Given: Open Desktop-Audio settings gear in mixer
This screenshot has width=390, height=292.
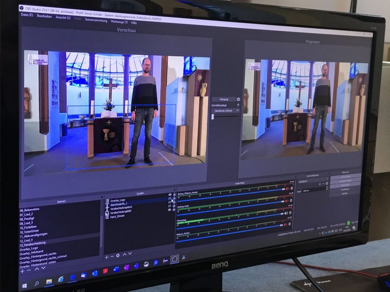Looking at the screenshot, I should point(292,200).
